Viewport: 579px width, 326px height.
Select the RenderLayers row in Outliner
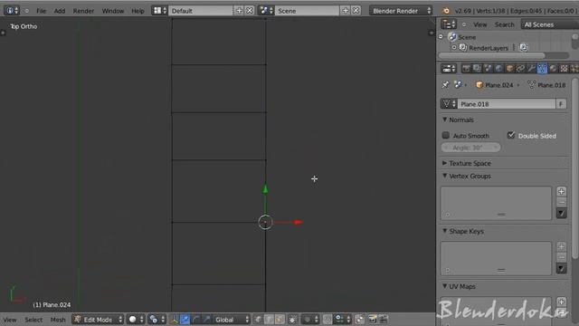[x=489, y=48]
